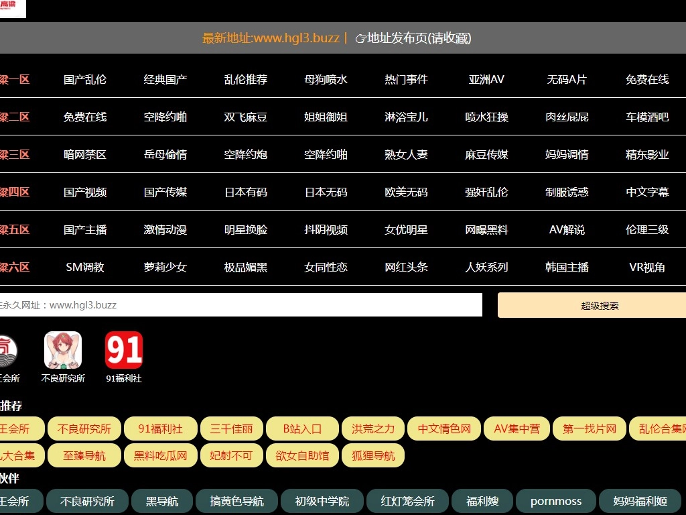The width and height of the screenshot is (686, 515).
Task: Click the site logo in top-left corner
Action: click(13, 8)
